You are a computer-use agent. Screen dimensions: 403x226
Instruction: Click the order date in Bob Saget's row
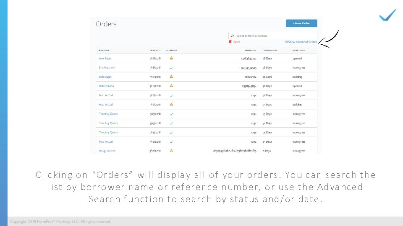[155, 77]
